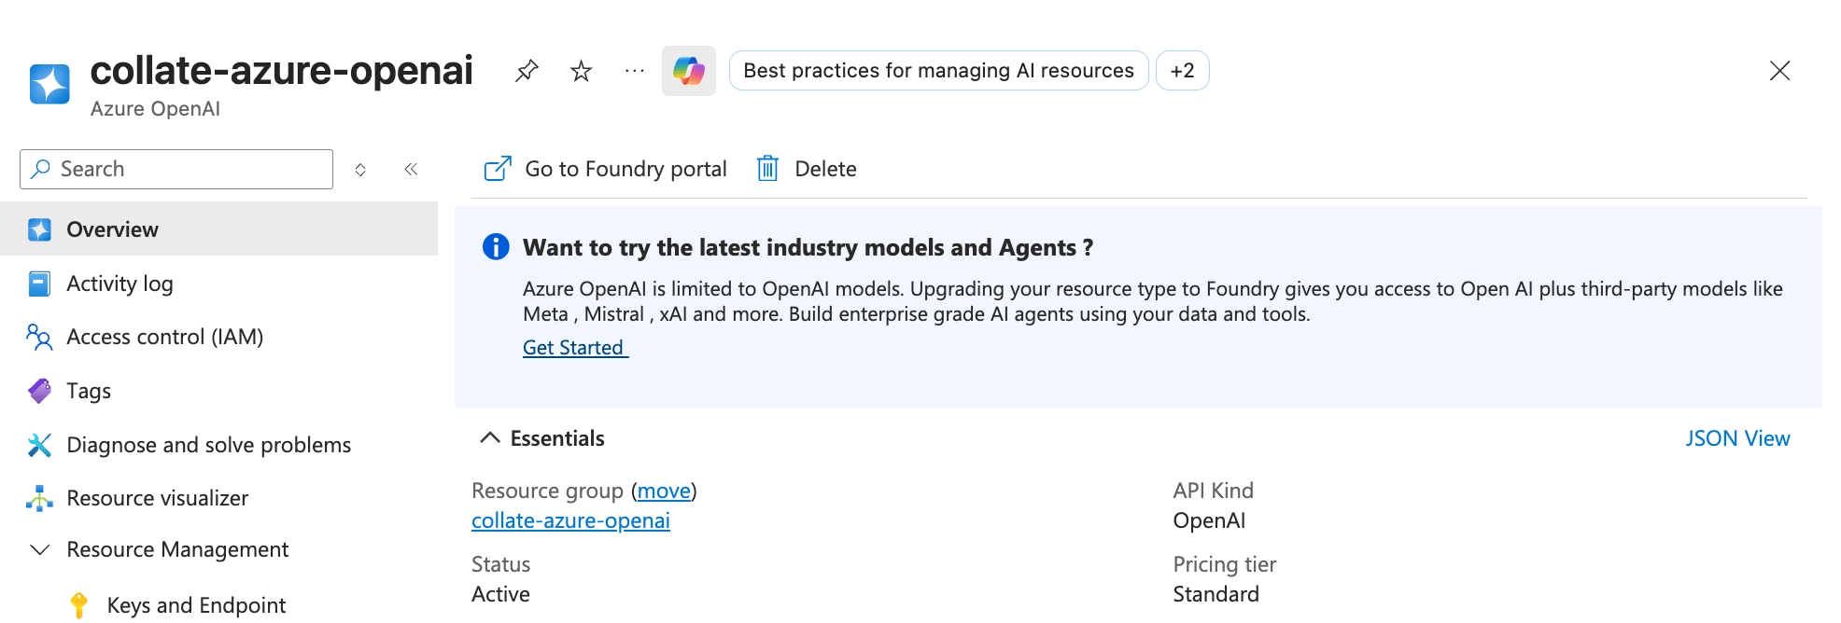Image resolution: width=1841 pixels, height=623 pixels.
Task: Toggle expand/collapse all menu groups arrows
Action: pyautogui.click(x=360, y=170)
